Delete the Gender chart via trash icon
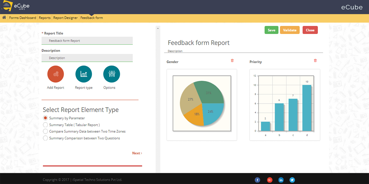369x184 pixels. pyautogui.click(x=232, y=60)
